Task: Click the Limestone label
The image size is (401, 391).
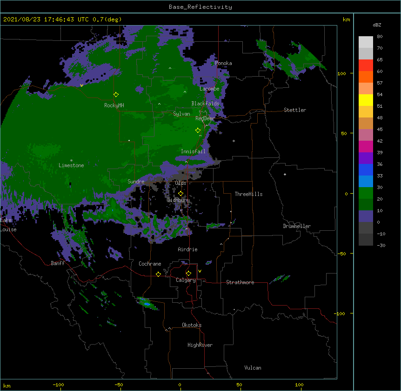Action: [71, 165]
